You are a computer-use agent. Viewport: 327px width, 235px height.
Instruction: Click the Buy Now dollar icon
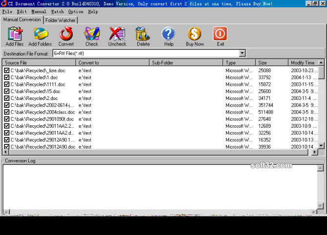click(194, 34)
